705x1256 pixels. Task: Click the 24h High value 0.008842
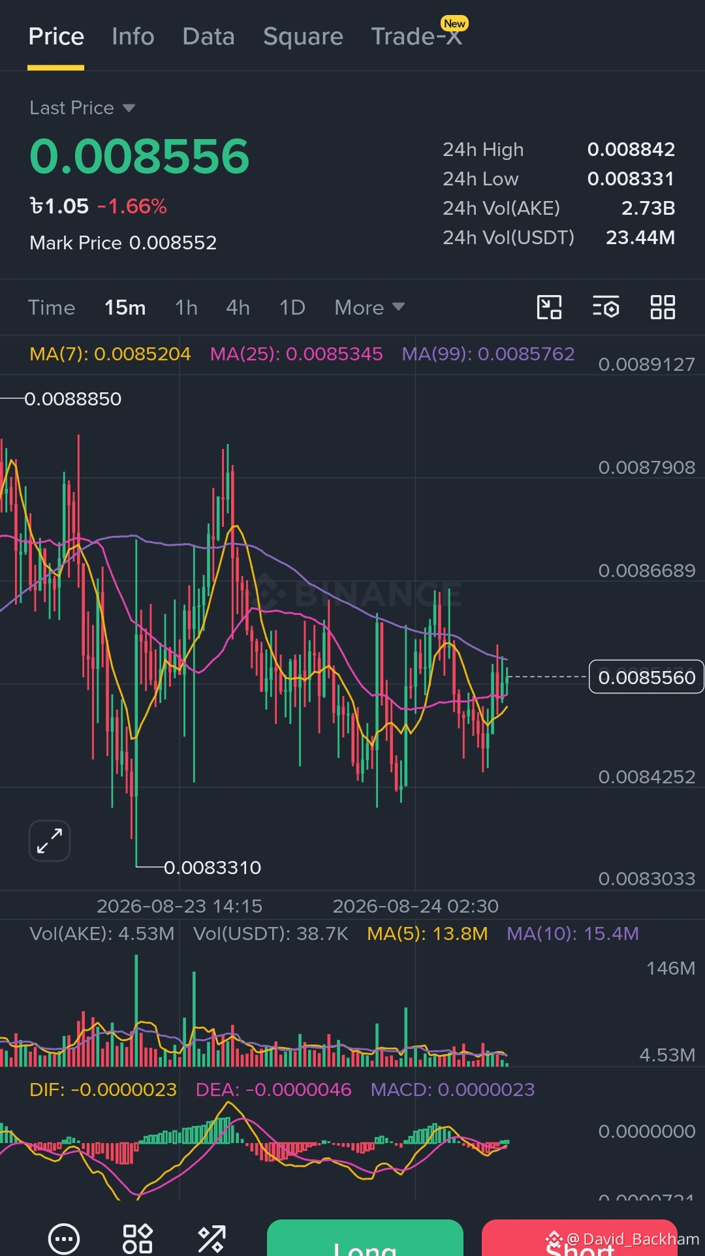[x=631, y=149]
